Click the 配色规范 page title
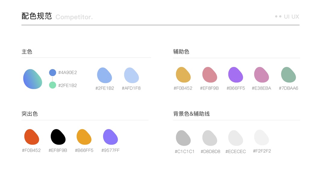Viewport: 321px width, 181px height. [x=37, y=16]
